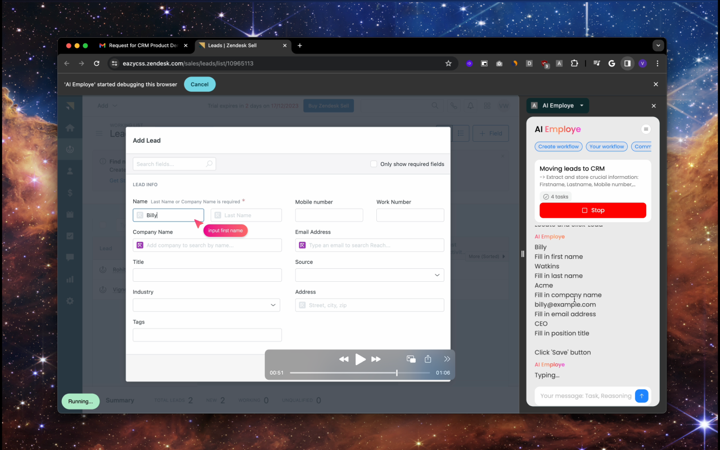Expand more controls in video overlay
Image resolution: width=720 pixels, height=450 pixels.
447,359
